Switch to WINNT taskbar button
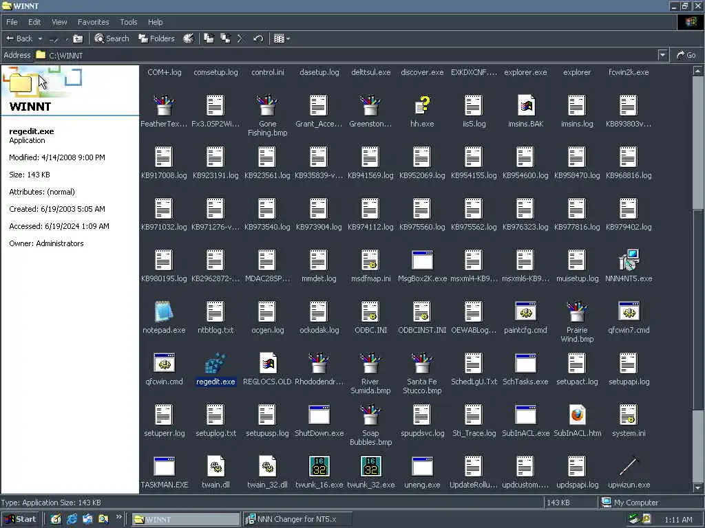Viewport: 705px width, 528px height. coord(186,520)
